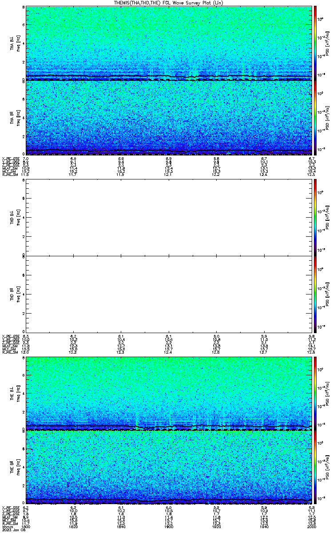Image resolution: width=333 pixels, height=533 pixels.
Task: Click the PSD [nT²/Hz] label beside THA B⊥
Action: pyautogui.click(x=328, y=43)
